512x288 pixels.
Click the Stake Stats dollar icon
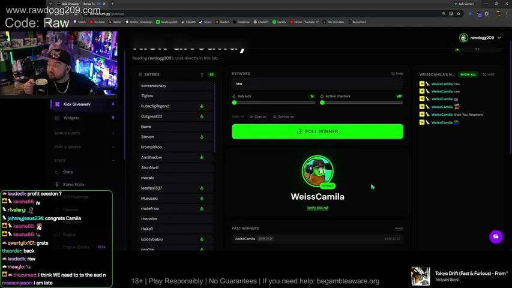click(57, 184)
